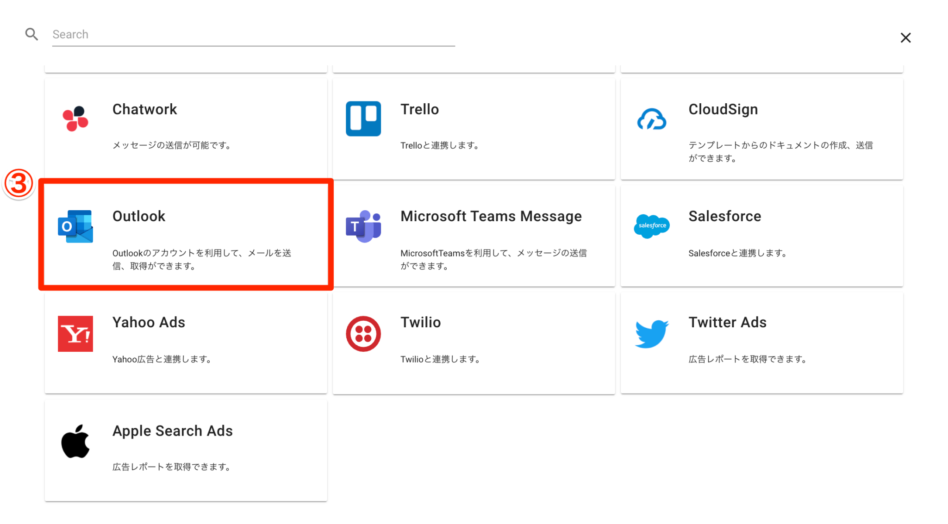Viewport: 948px width, 524px height.
Task: Select the Yahoo Ads title text
Action: click(x=149, y=322)
